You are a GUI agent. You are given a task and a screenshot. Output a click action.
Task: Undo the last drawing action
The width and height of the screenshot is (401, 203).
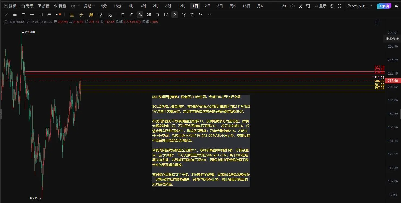[201, 15]
